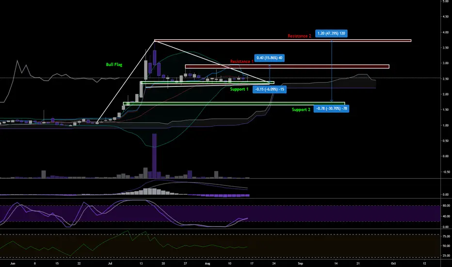Click the Jul date on time axis

[110, 263]
